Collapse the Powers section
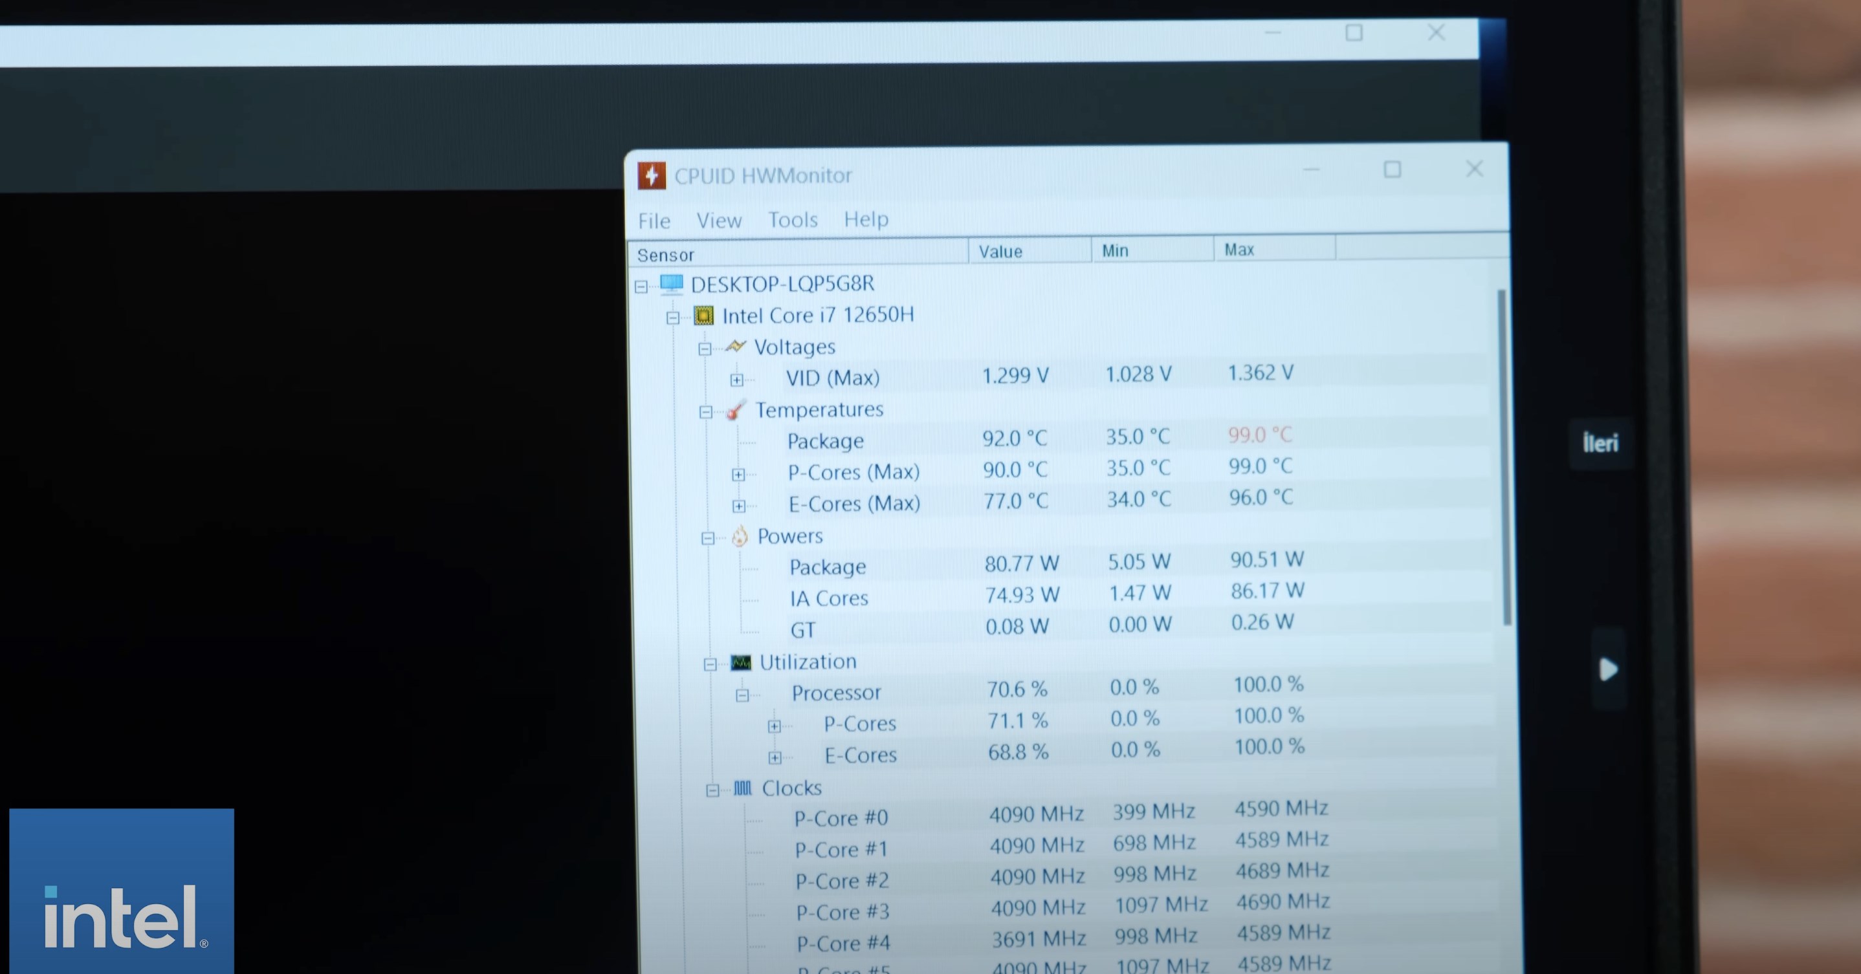Viewport: 1861px width, 974px height. (708, 538)
